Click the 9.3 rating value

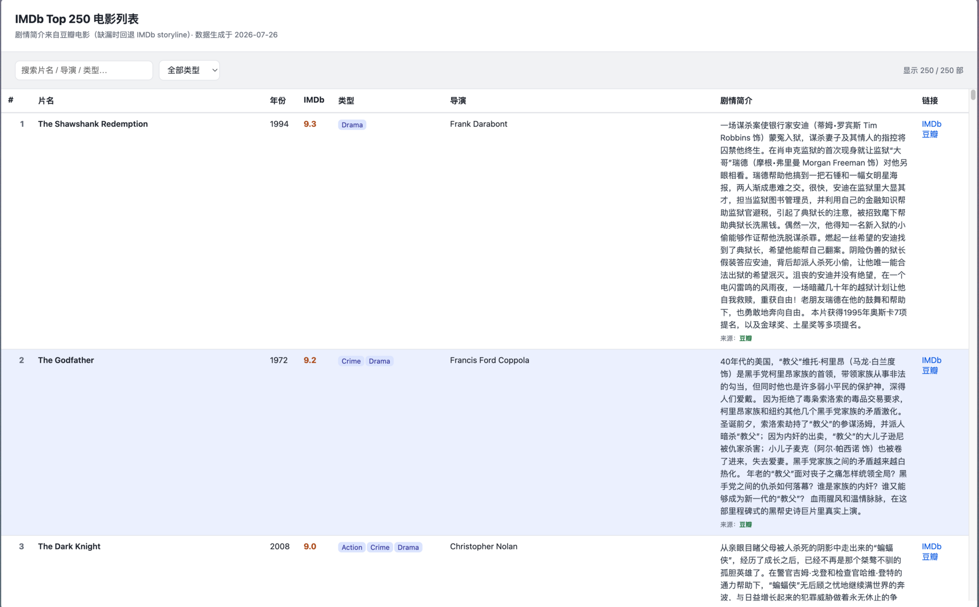pos(310,124)
